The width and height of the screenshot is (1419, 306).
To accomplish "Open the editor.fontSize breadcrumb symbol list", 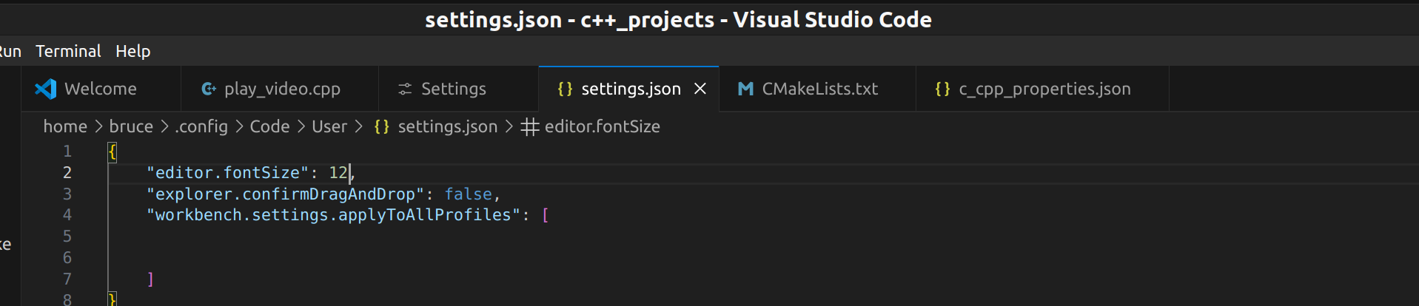I will point(603,126).
